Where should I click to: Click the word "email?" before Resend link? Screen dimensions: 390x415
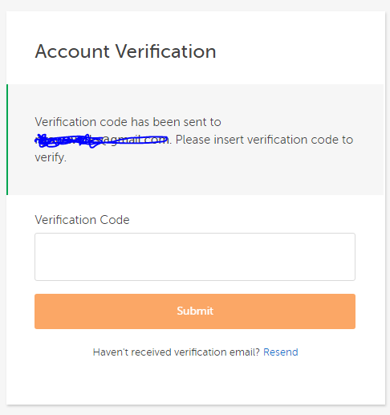click(x=245, y=352)
